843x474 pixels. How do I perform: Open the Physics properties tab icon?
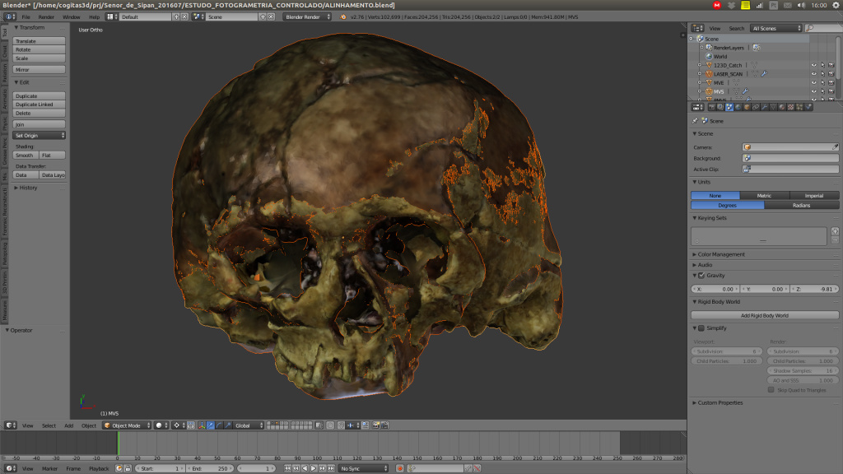pos(808,107)
